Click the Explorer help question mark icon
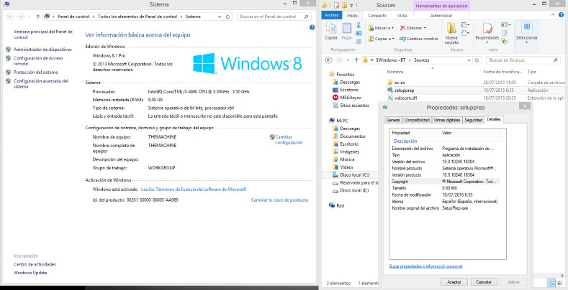Screen dimensions: 568x290 tap(562, 15)
